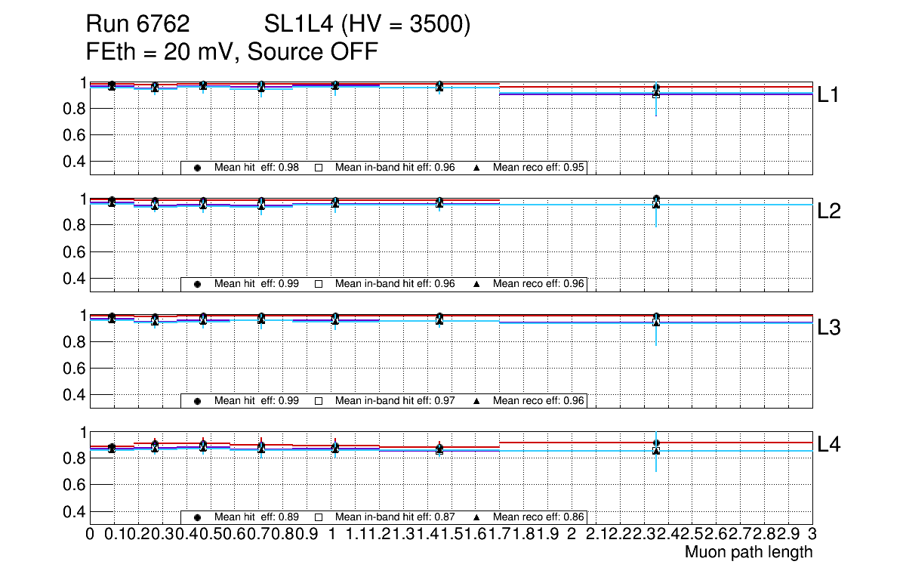This screenshot has height=583, width=903.
Task: Select 'Mean reco eff: 0.86' legend entry
Action: [538, 517]
